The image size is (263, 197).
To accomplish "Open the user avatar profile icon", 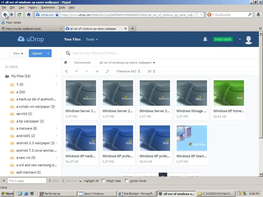I will (249, 40).
